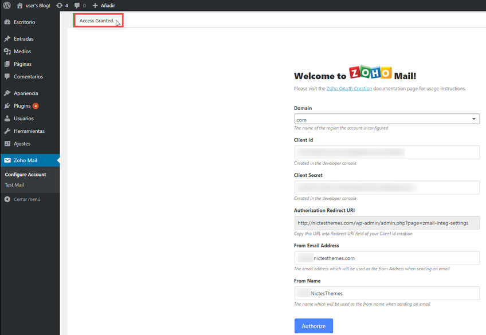Click the user's Blog! site name
This screenshot has height=335, width=486.
(x=38, y=5)
